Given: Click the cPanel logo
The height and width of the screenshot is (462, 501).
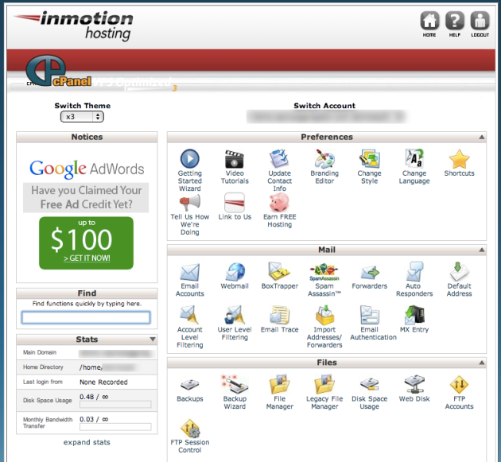Looking at the screenshot, I should 58,72.
